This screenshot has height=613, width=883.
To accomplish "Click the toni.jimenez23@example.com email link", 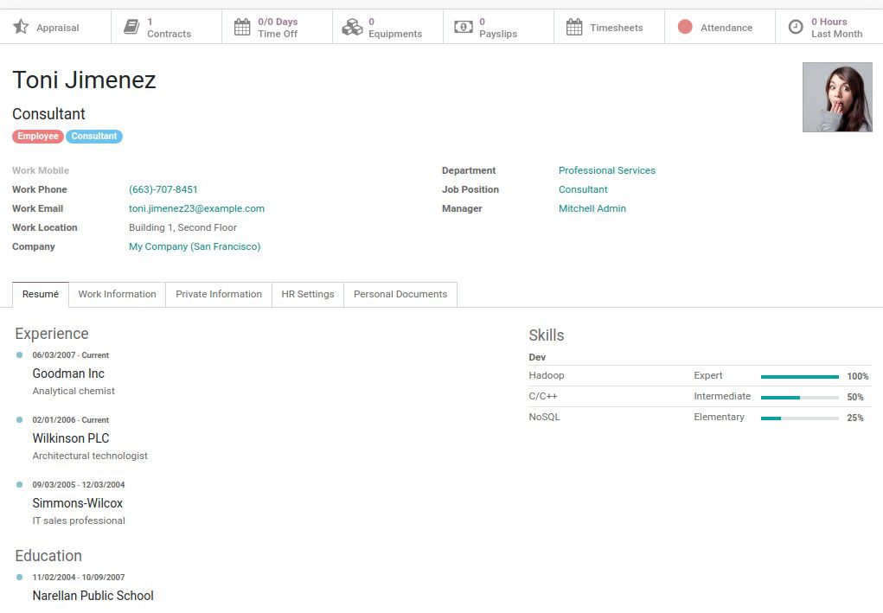I will (x=196, y=209).
